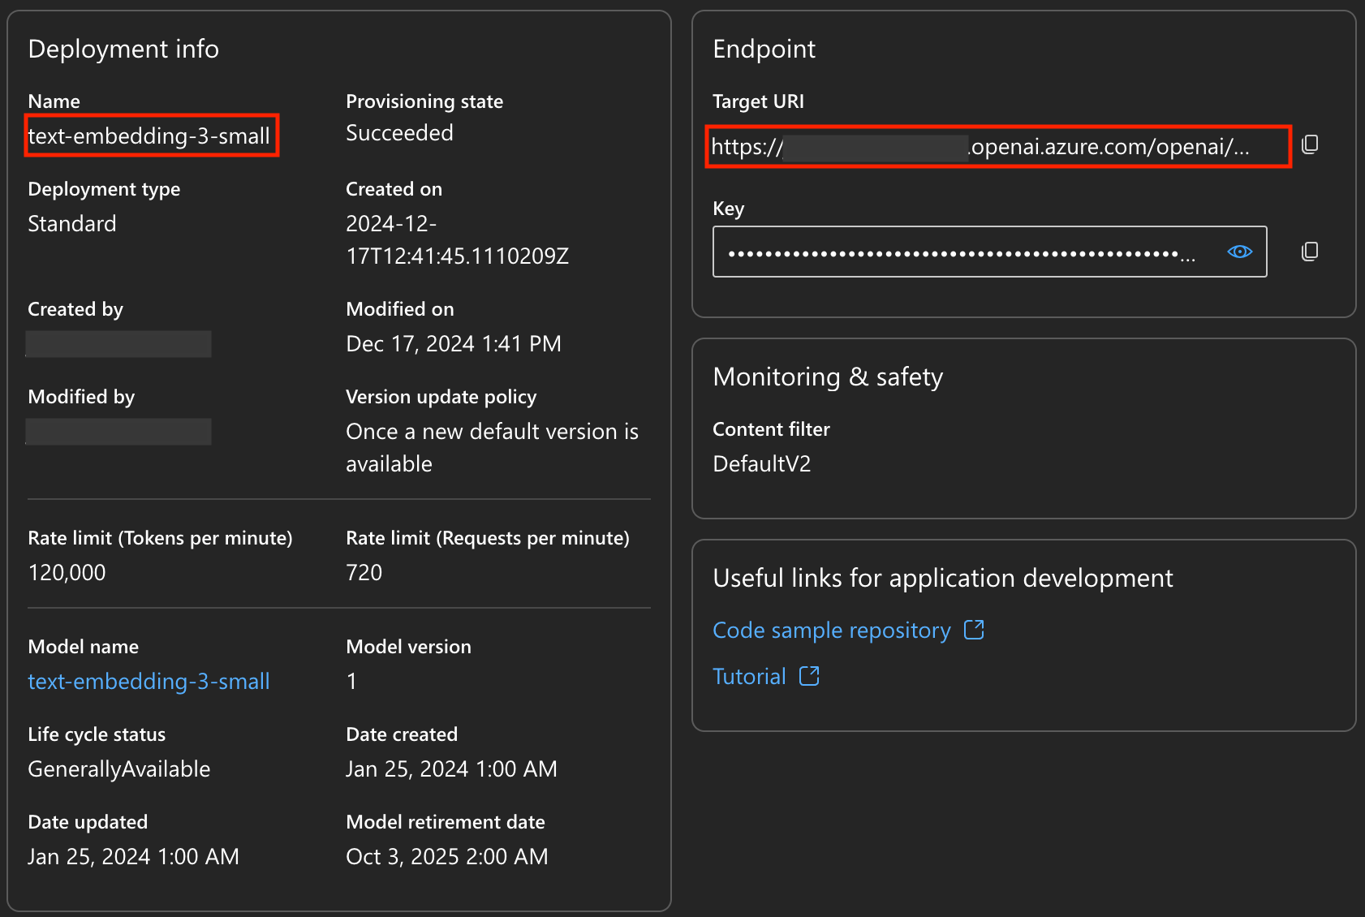Select Date created Jan 25, 2024 value
Screen dimensions: 1365x917
point(451,769)
